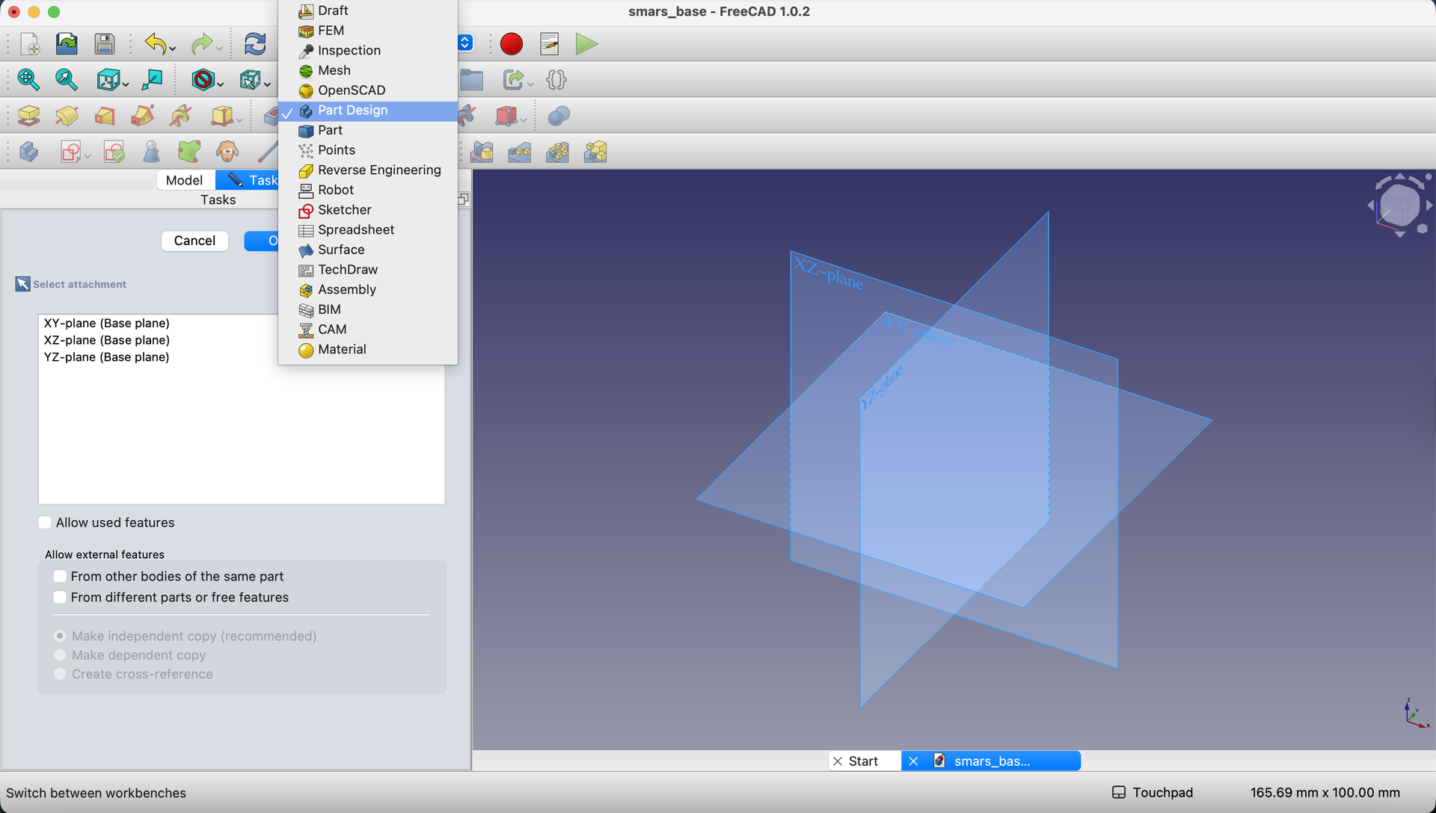Click the Refresh recompute icon
Image resolution: width=1436 pixels, height=813 pixels.
(x=254, y=44)
